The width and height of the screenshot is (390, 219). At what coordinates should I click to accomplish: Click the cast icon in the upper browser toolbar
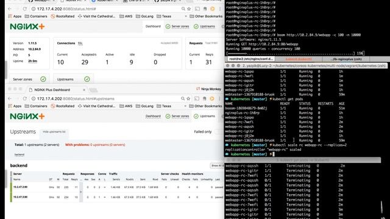[197, 9]
